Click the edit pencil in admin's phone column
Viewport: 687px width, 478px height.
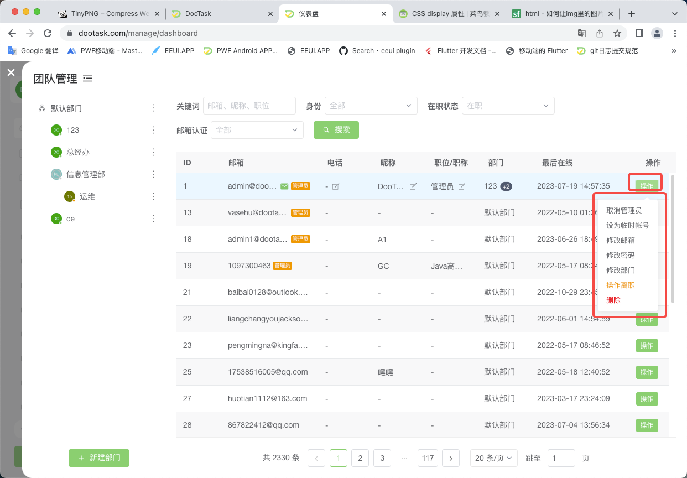tap(336, 186)
